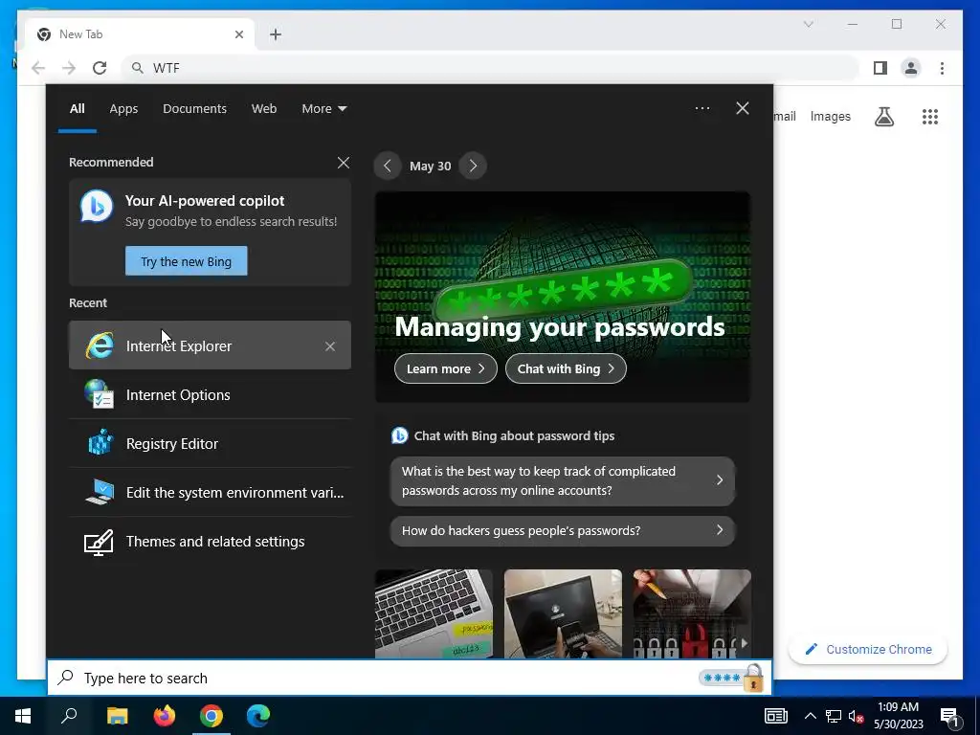Image resolution: width=980 pixels, height=735 pixels.
Task: Go back in Chrome
Action: [x=38, y=68]
